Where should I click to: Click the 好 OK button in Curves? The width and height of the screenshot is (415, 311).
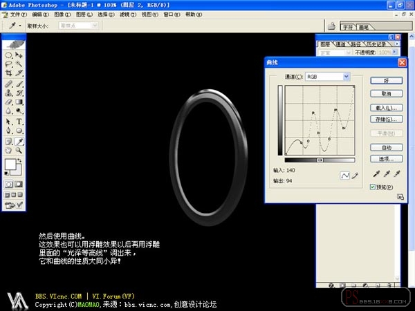pos(387,81)
